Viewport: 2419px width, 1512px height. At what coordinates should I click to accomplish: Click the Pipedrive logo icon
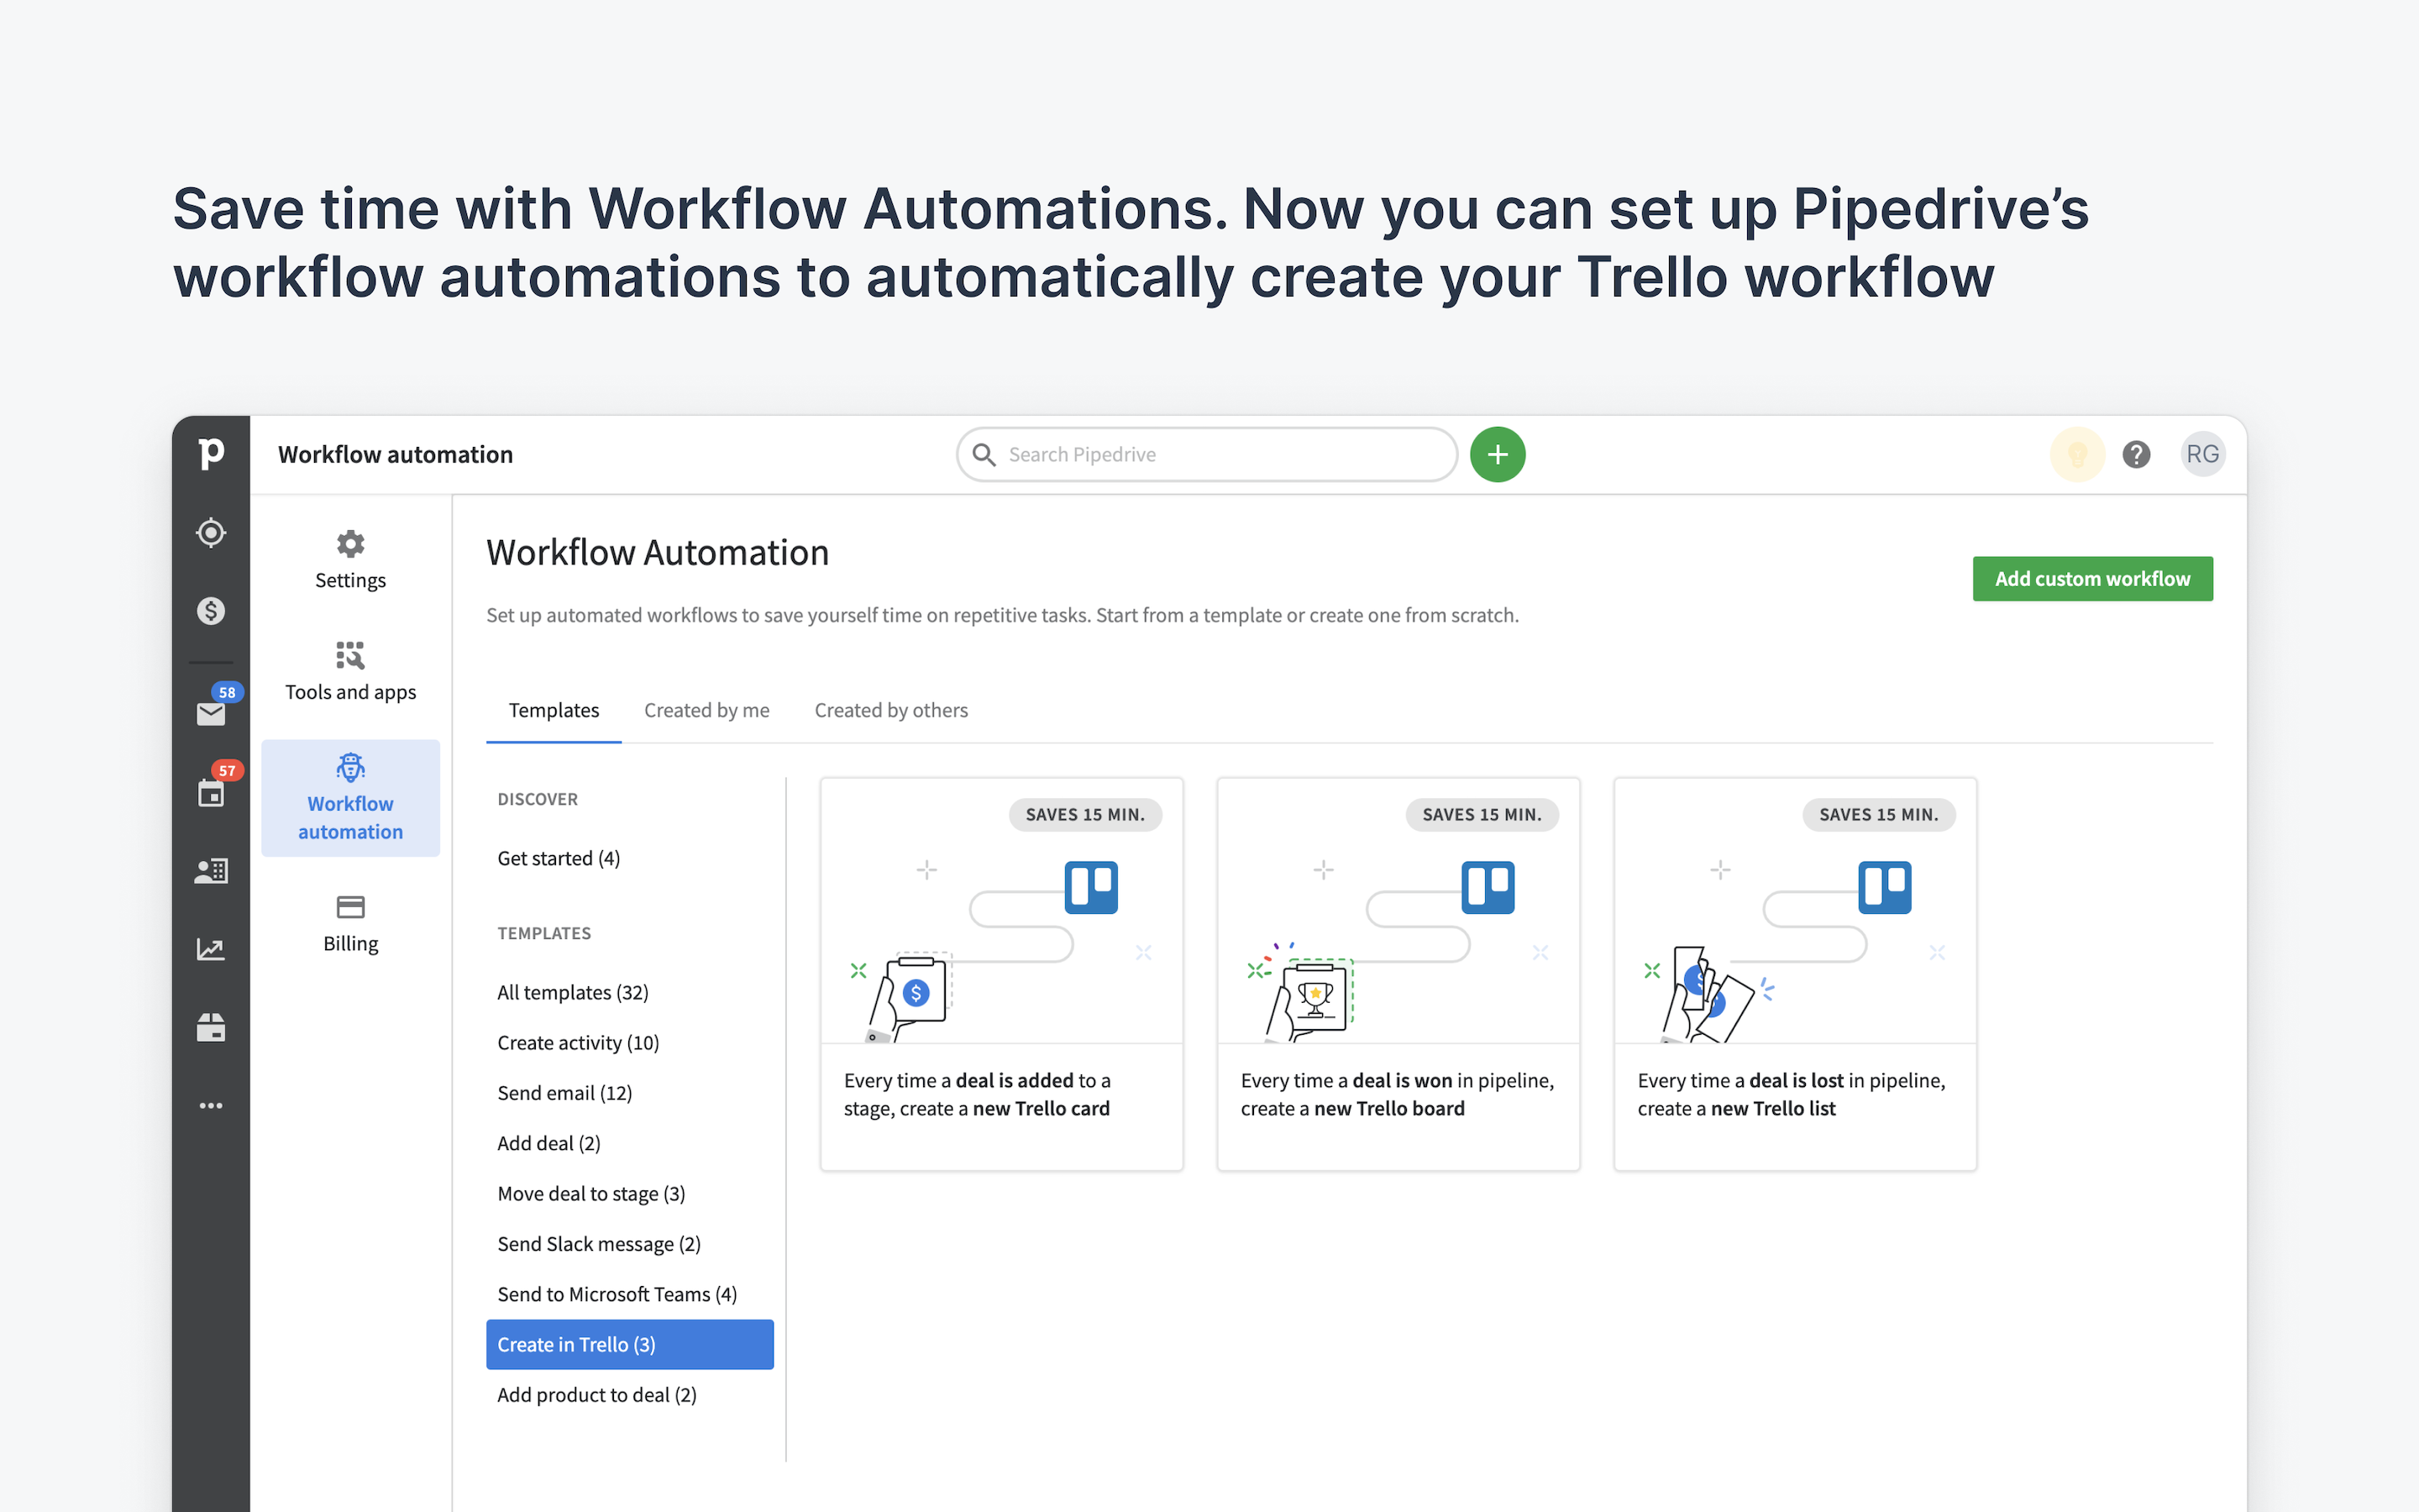tap(211, 454)
